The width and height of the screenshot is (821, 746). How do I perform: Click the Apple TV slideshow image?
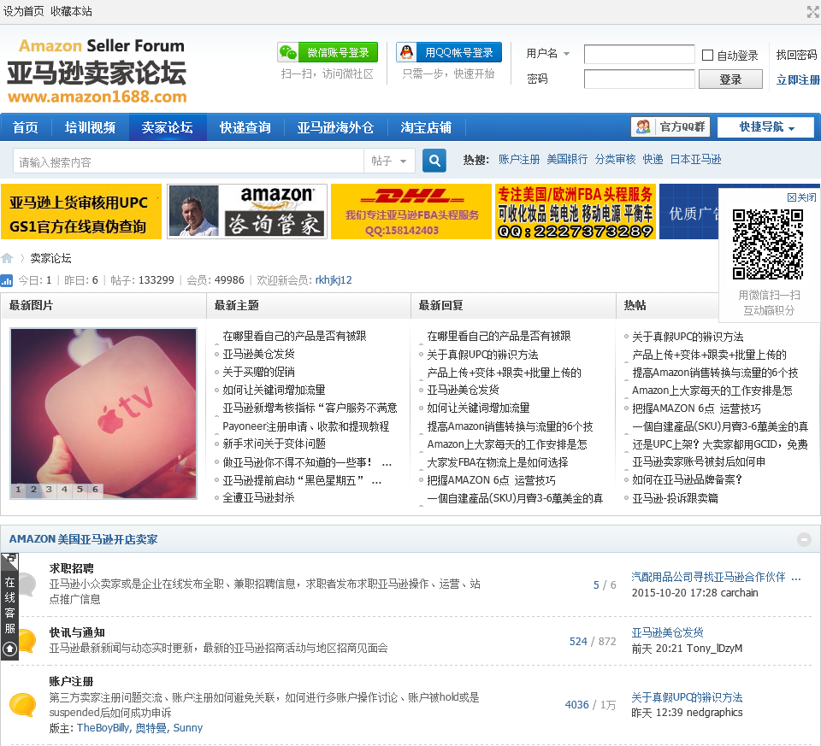tap(103, 414)
